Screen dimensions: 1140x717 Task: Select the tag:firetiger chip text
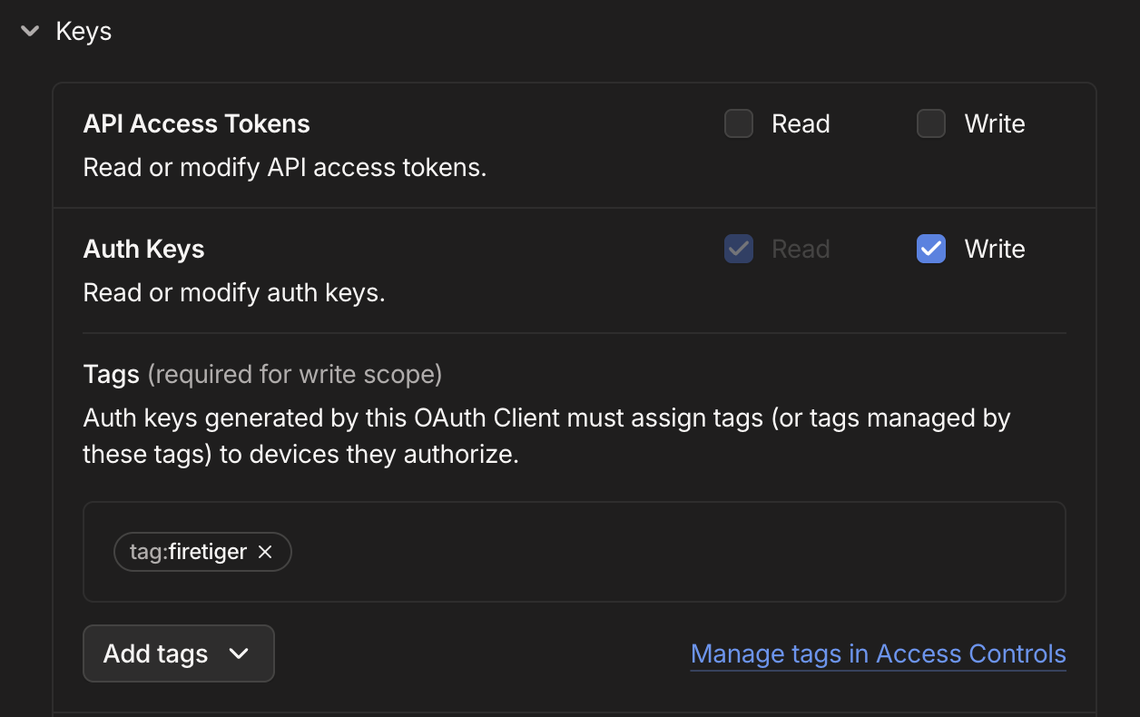click(188, 552)
